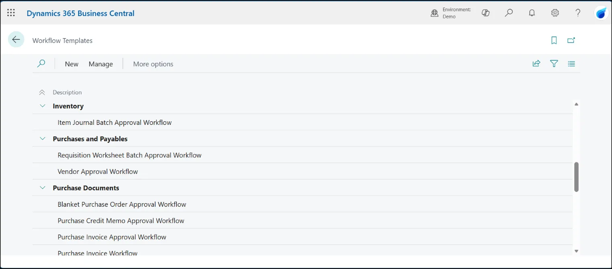
Task: Share the list via share icon
Action: pos(536,63)
